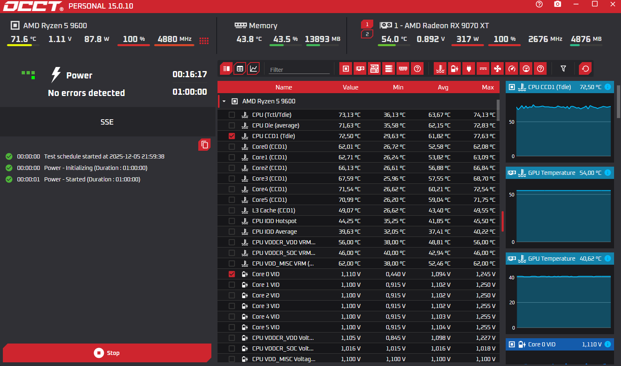Click the "74,13 °C" max value cell
Image resolution: width=621 pixels, height=366 pixels.
click(x=484, y=115)
